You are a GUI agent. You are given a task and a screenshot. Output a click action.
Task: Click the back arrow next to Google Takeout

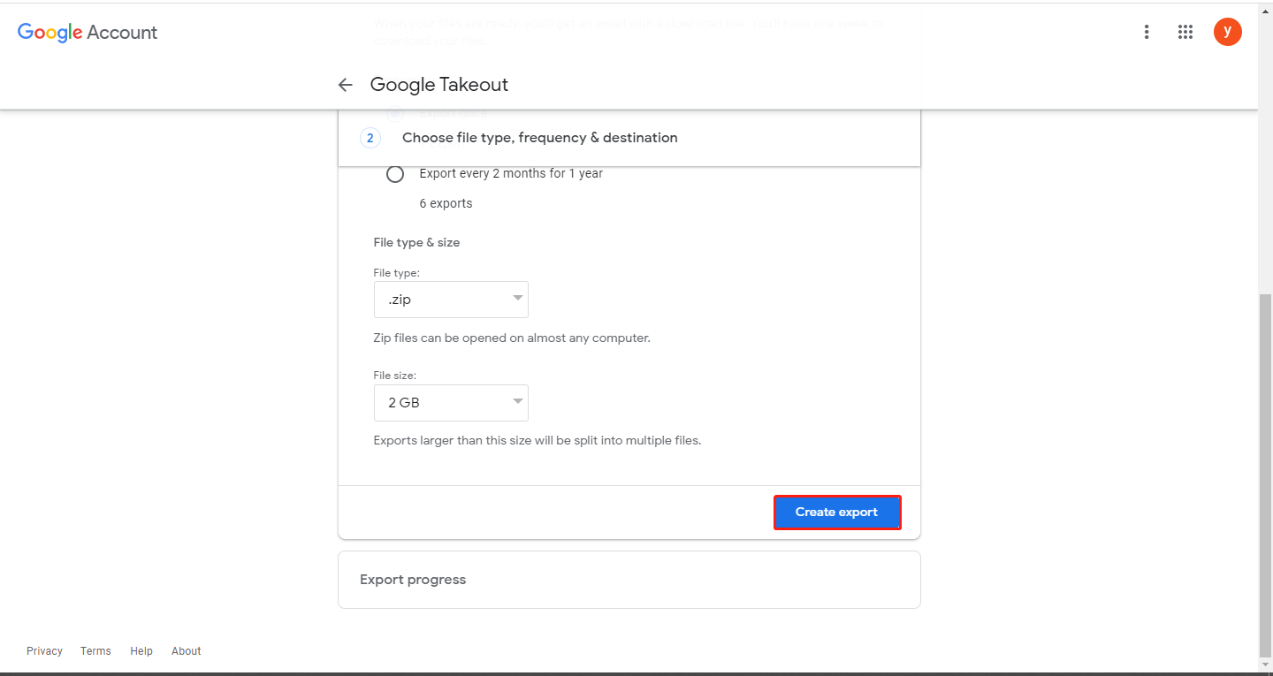pyautogui.click(x=345, y=84)
